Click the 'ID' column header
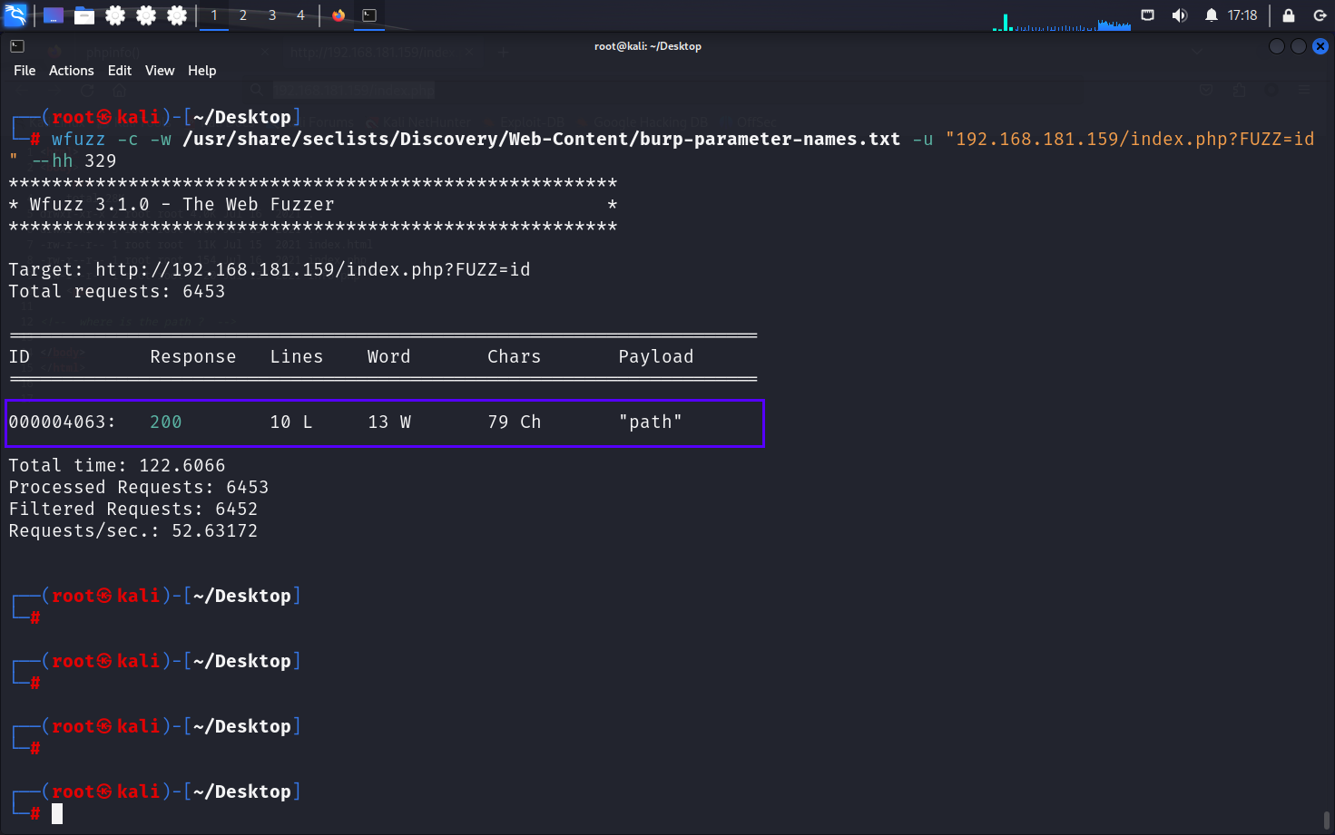This screenshot has height=835, width=1335. pyautogui.click(x=19, y=356)
